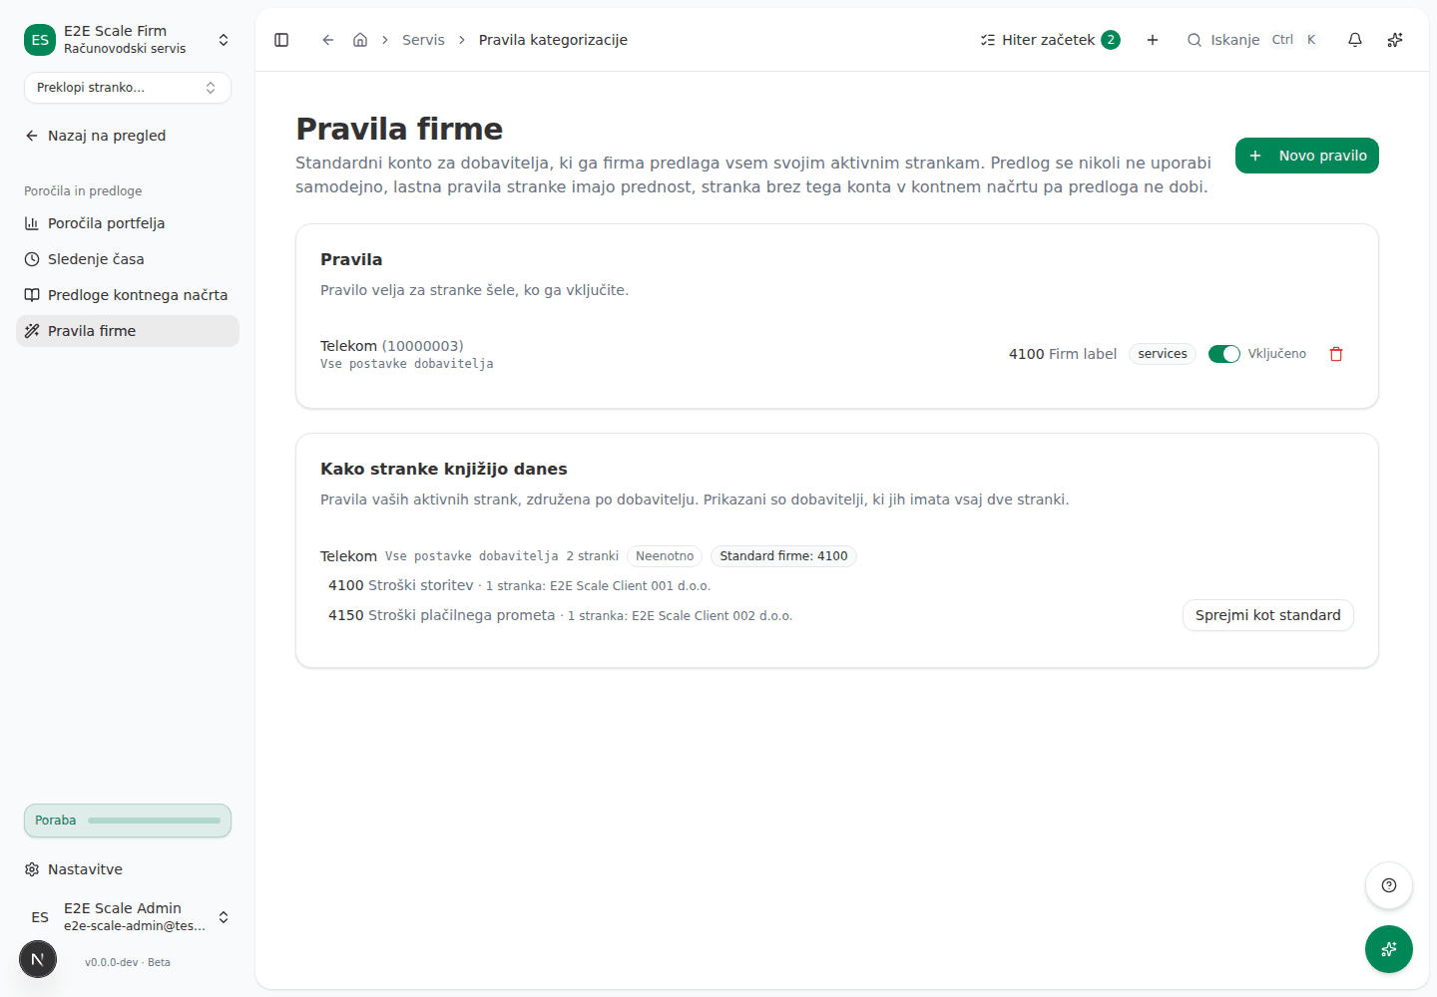Screen dimensions: 1437x997
Task: Click the ES firm avatar
Action: (40, 40)
